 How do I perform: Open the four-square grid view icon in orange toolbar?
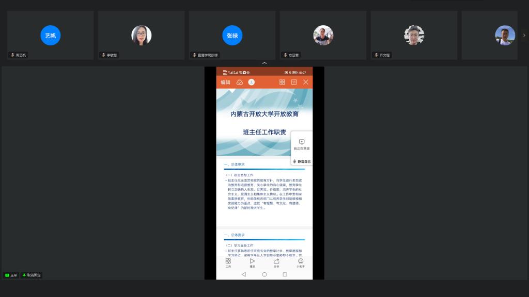pyautogui.click(x=282, y=82)
